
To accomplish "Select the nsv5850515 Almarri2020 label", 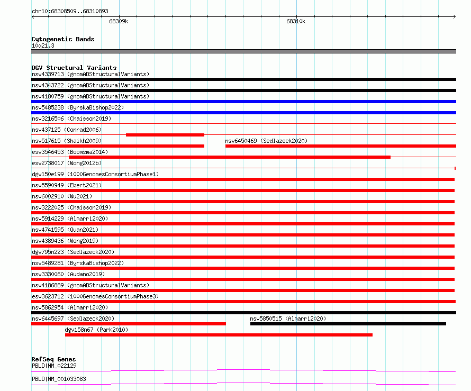I will (288, 319).
